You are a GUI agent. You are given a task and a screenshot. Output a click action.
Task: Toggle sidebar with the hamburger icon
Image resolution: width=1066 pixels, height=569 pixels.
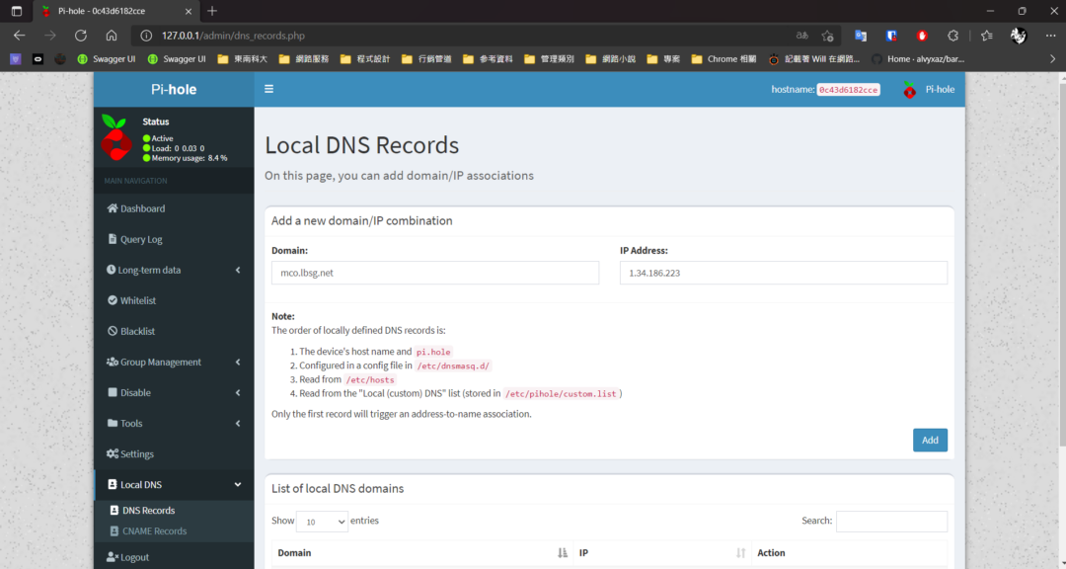(x=269, y=89)
